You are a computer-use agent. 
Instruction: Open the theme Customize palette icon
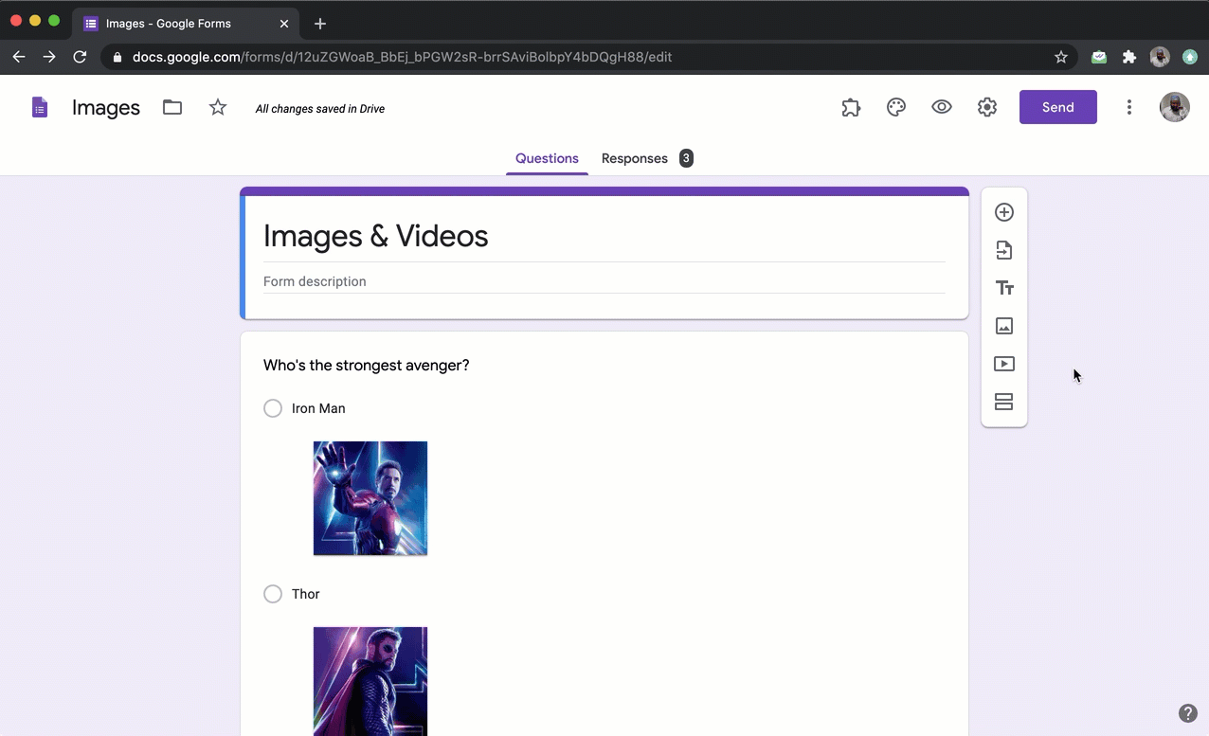point(896,107)
